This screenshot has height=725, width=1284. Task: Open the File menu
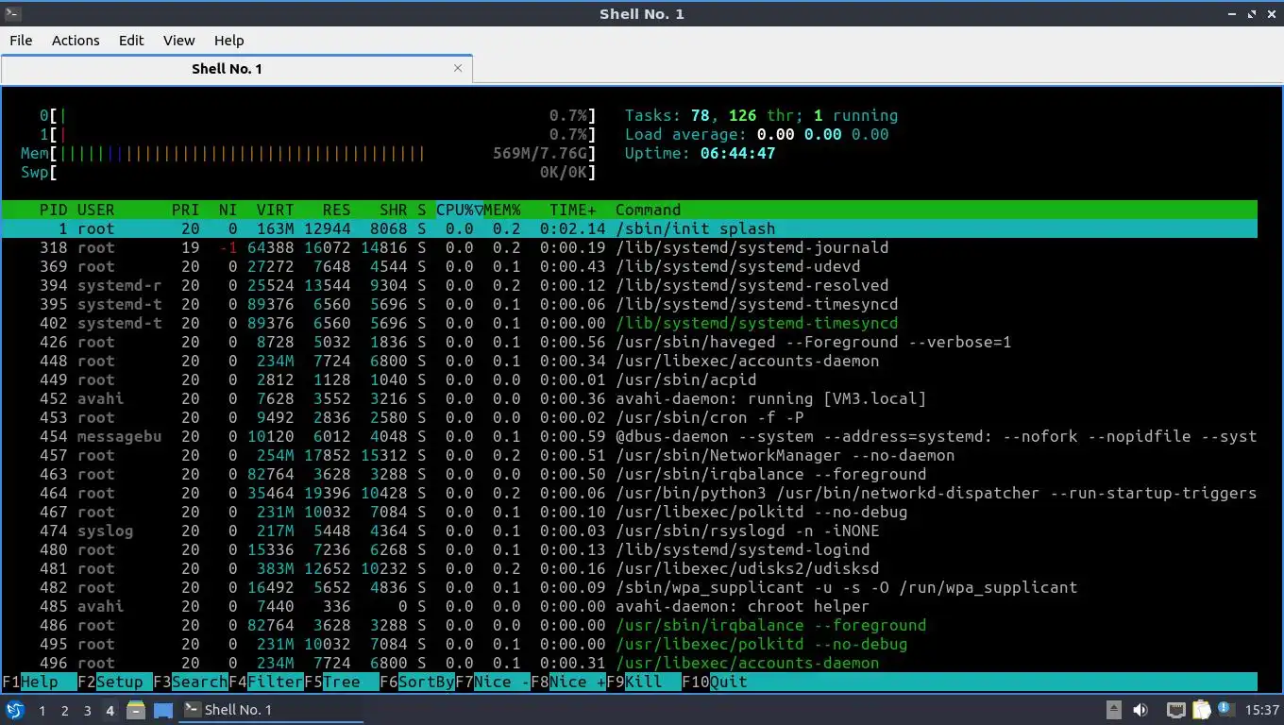[21, 40]
